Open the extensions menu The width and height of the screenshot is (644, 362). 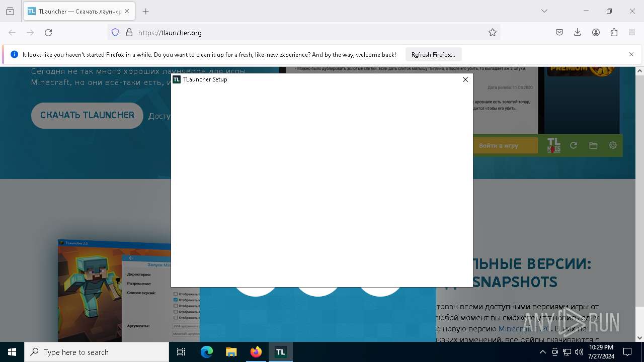coord(614,33)
